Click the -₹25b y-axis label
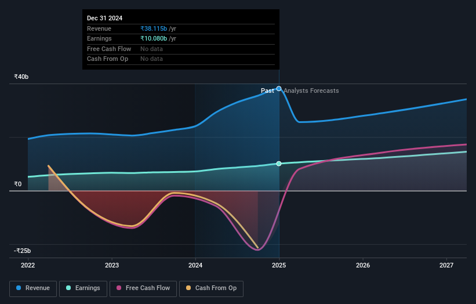This screenshot has width=476, height=304. 22,251
